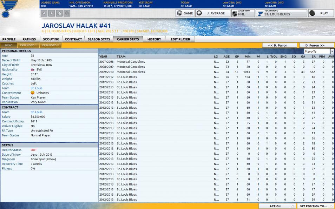Open the Playoffs stats type dropdown

(x=318, y=52)
